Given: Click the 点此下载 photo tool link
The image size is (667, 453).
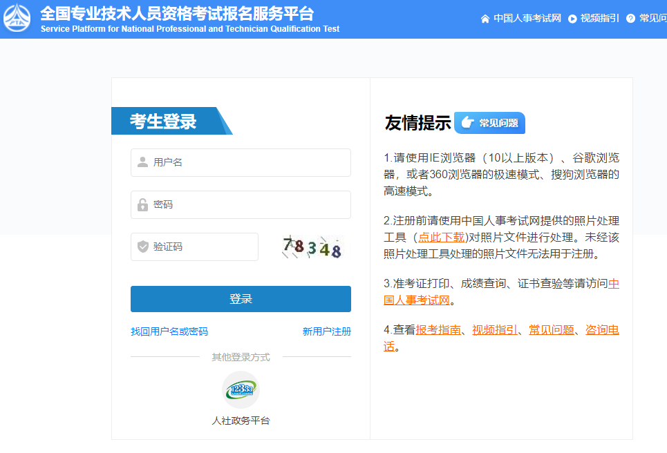Looking at the screenshot, I should pos(441,238).
